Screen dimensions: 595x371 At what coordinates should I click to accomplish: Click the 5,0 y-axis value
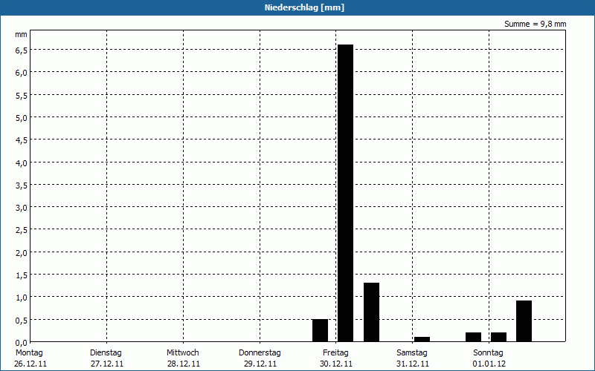pos(22,118)
